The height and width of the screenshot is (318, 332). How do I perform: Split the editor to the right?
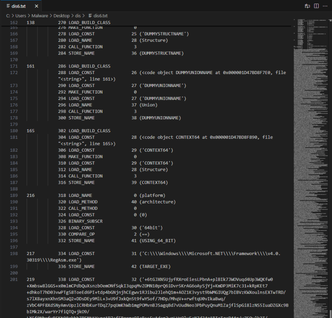click(x=316, y=6)
